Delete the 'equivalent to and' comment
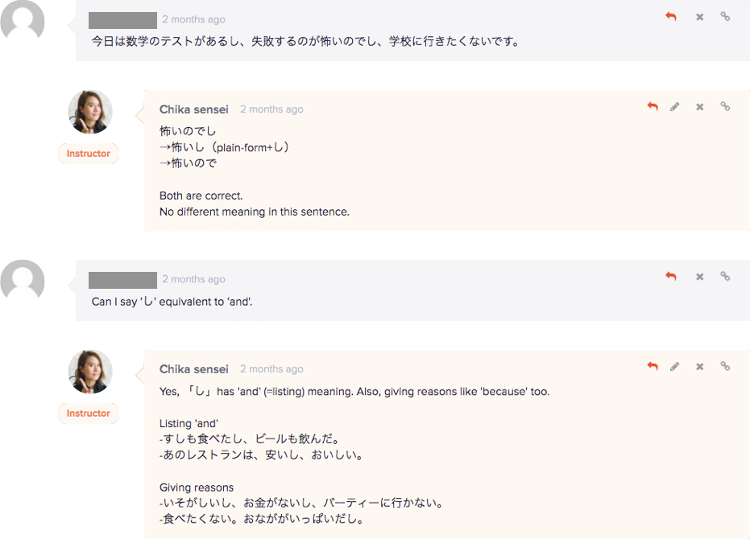This screenshot has height=539, width=750. point(699,277)
